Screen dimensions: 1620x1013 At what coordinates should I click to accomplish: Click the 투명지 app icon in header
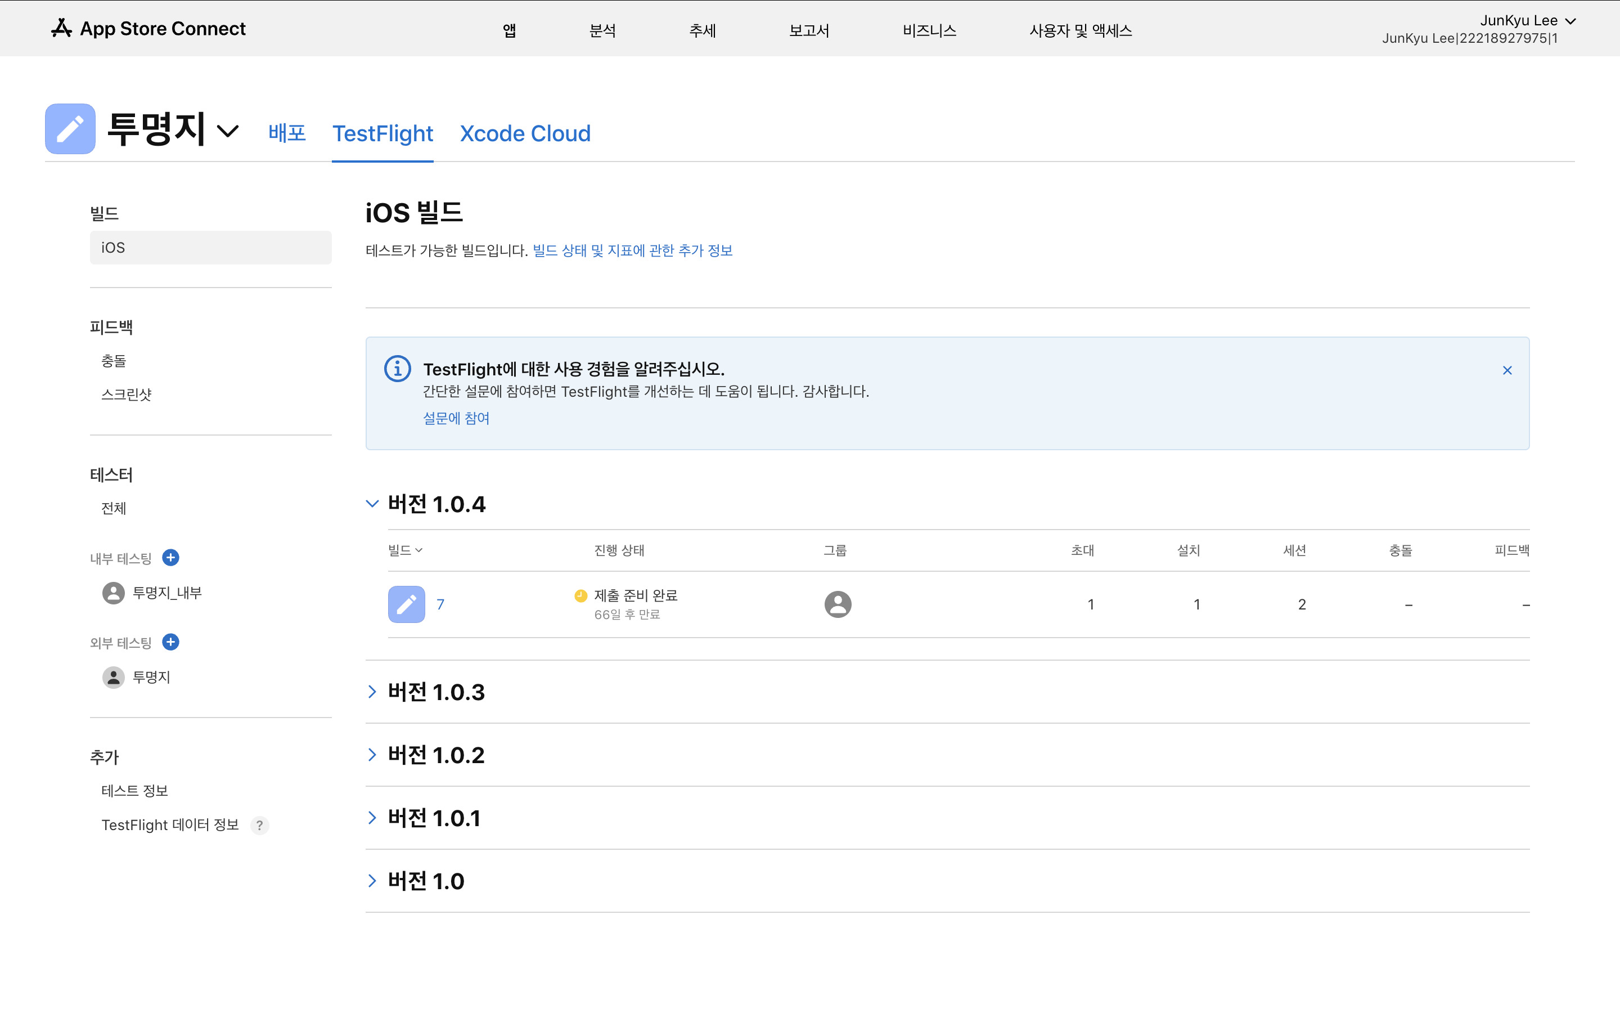pos(70,129)
